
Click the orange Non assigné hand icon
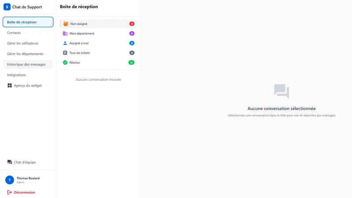pos(66,24)
